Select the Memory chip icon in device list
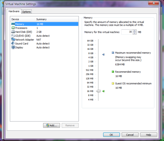Image resolution: width=164 pixels, height=141 pixels. click(13, 24)
